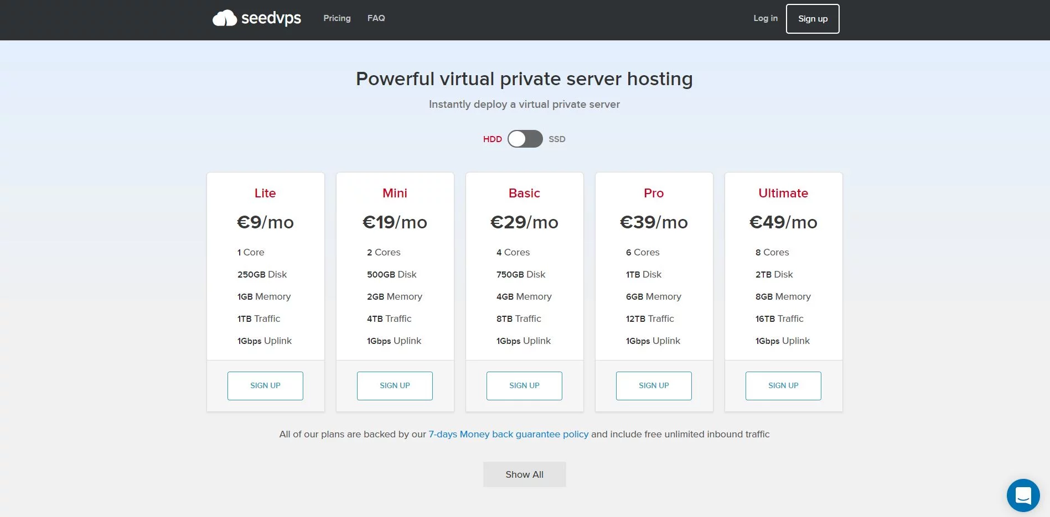Screen dimensions: 1050x517
Task: Click the Powerful virtual private server hosting heading
Action: pos(524,79)
